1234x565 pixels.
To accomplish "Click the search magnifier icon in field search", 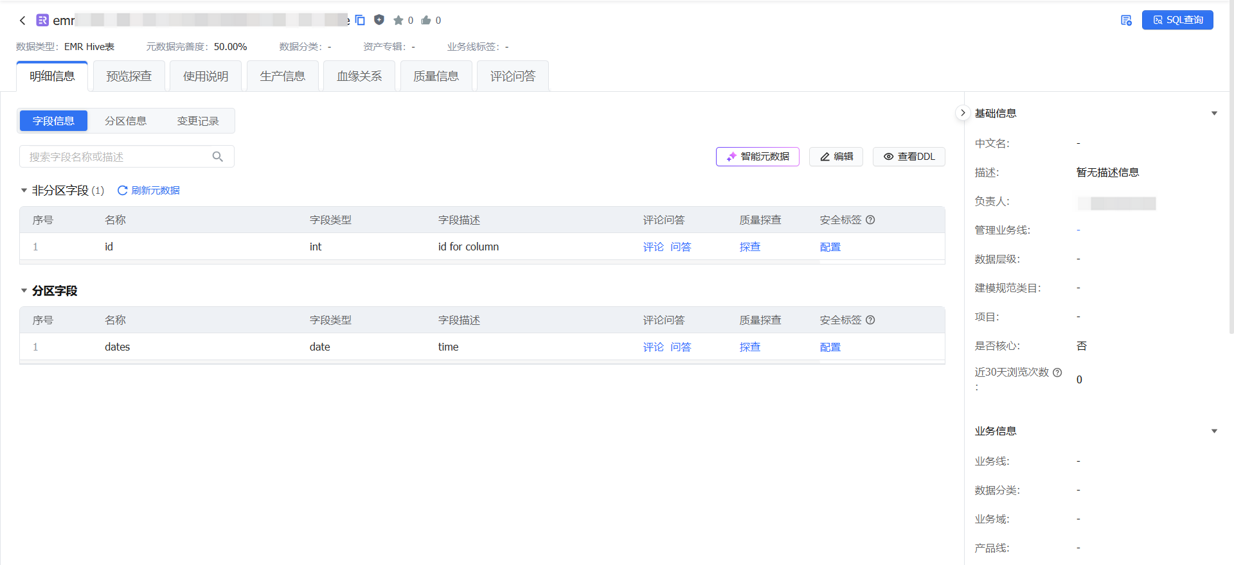I will click(x=218, y=157).
